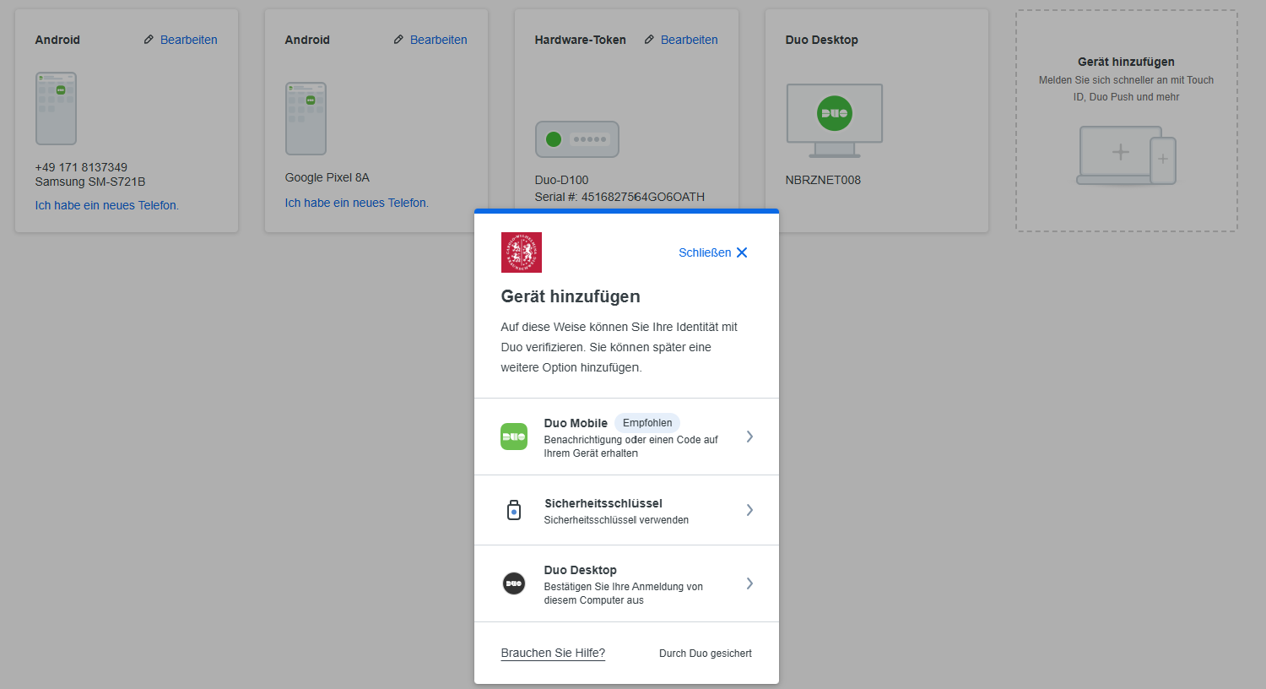Select the Duo Mobile option title
Screen dimensions: 1266x689
pos(576,423)
